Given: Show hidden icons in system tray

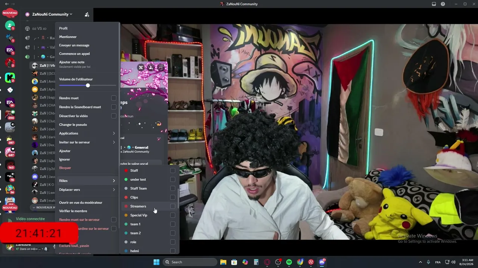Looking at the screenshot, I should point(420,262).
